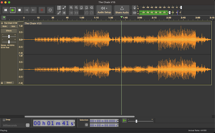Click Silence audio selection icon

pos(76,13)
